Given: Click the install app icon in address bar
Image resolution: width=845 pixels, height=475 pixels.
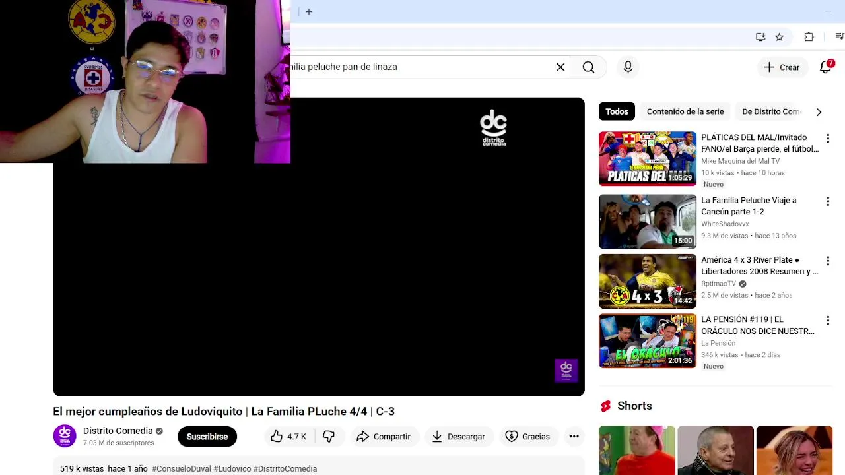Looking at the screenshot, I should pyautogui.click(x=760, y=37).
